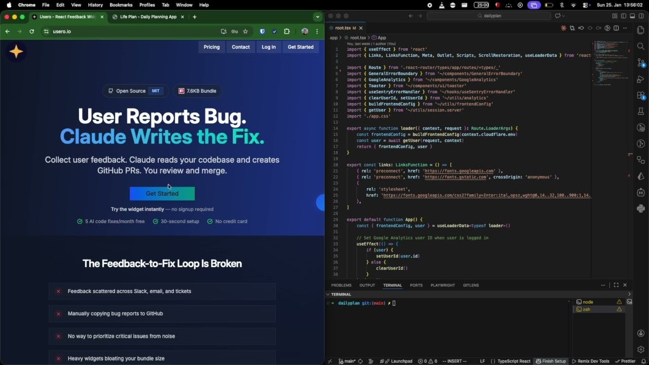Click the dailyplan command center search box
Screen dimensions: 649x365
[489, 16]
